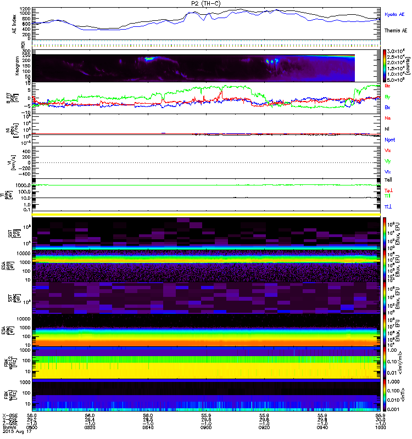Click the B FIT magnetic field panel label
Viewport: 412px width, 439px height.
[13, 98]
